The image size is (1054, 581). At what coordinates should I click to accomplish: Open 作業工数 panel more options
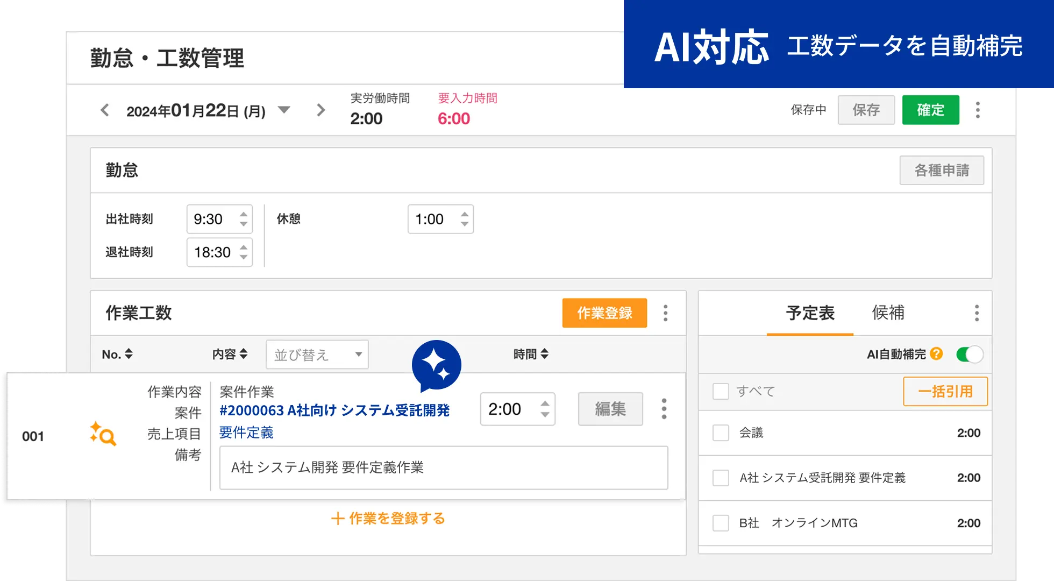click(x=666, y=313)
